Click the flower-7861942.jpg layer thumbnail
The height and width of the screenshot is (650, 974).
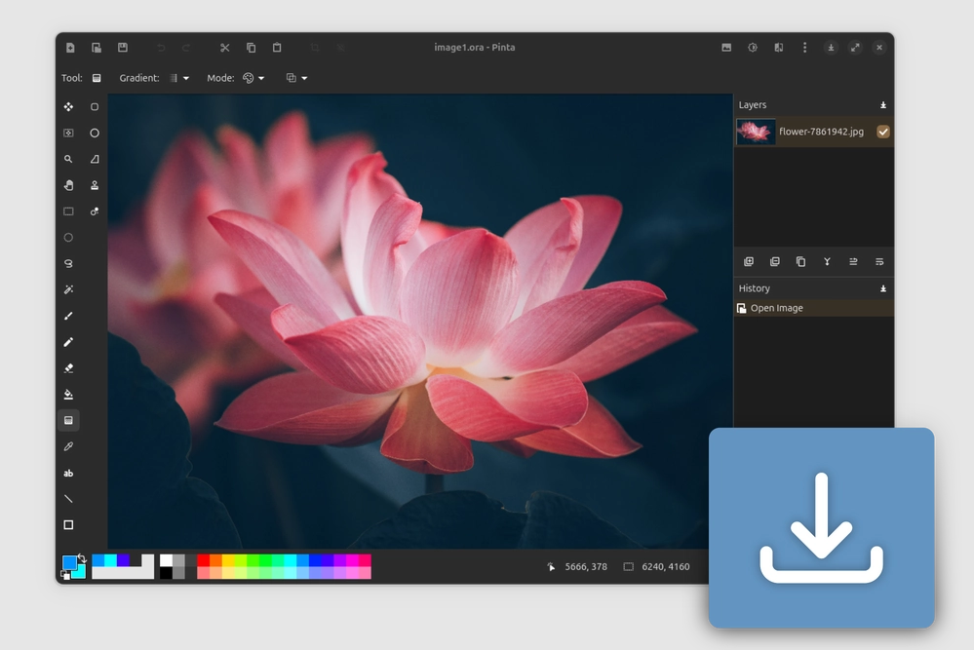pos(756,132)
